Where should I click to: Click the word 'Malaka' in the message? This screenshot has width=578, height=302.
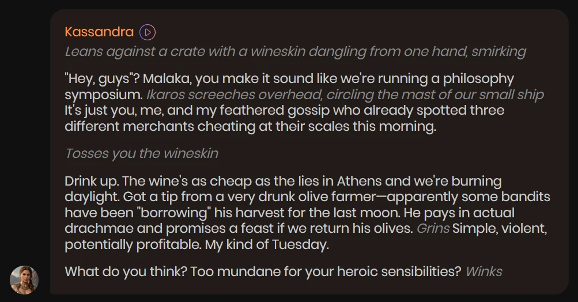167,79
